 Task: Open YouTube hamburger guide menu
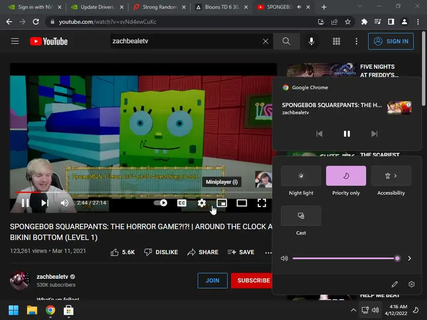[15, 41]
